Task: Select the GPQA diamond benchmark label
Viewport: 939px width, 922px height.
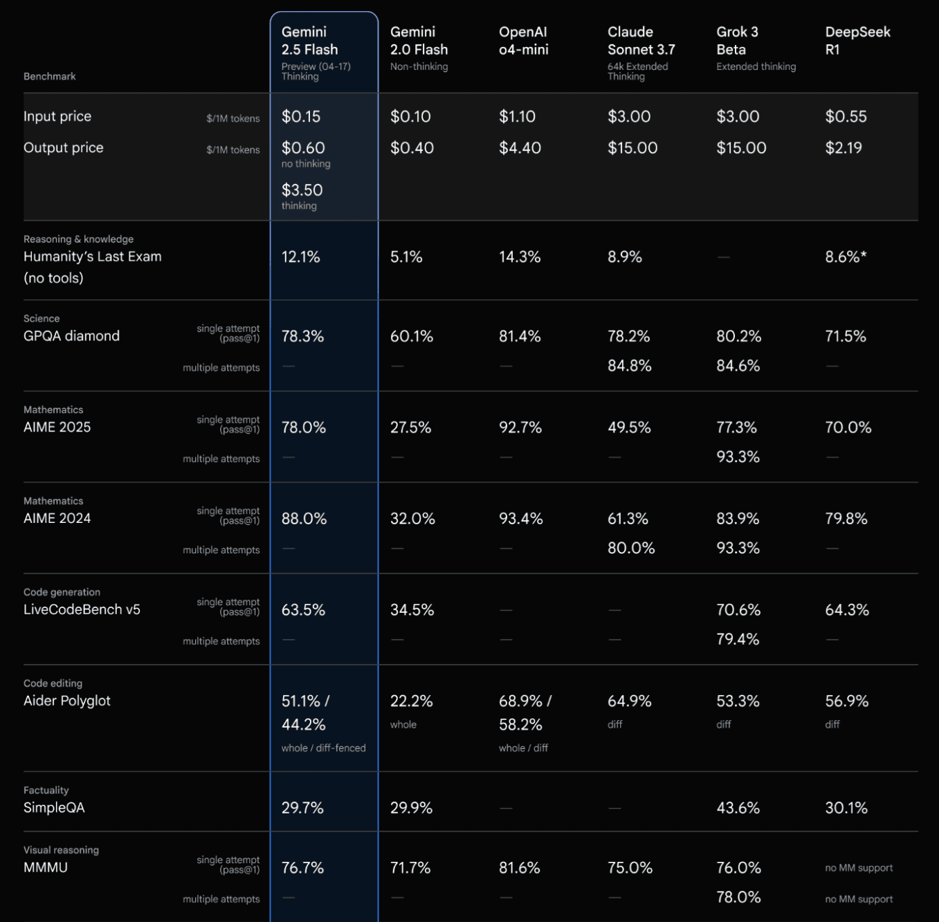Action: point(71,336)
